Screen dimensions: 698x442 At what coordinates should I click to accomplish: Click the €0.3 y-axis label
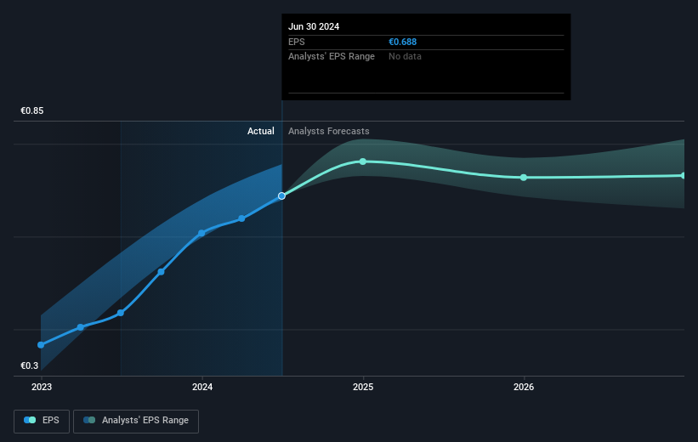(30, 365)
